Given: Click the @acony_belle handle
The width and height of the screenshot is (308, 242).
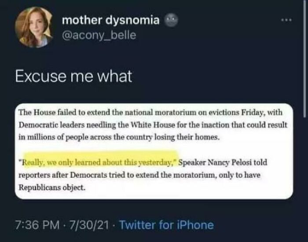Looking at the screenshot, I should [99, 35].
